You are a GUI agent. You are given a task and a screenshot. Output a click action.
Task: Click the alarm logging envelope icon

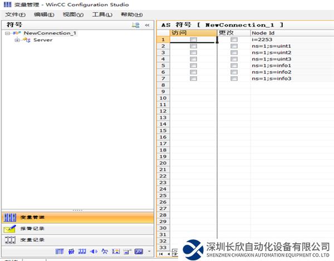9,229
